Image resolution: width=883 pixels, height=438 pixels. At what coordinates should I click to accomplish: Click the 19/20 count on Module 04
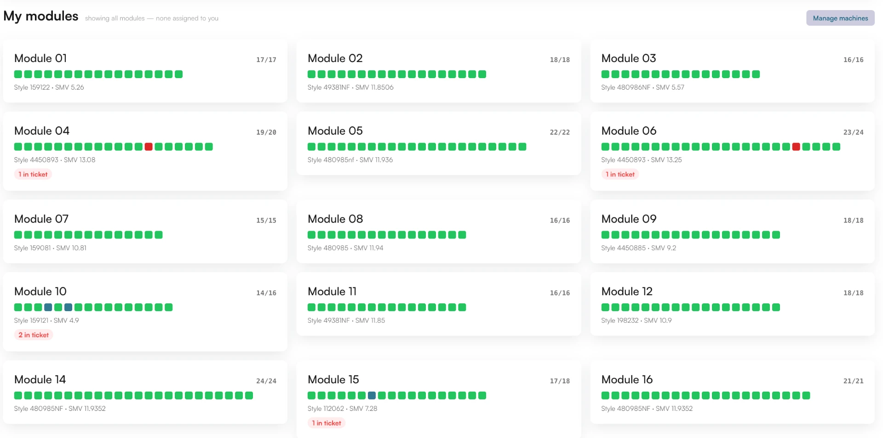266,132
